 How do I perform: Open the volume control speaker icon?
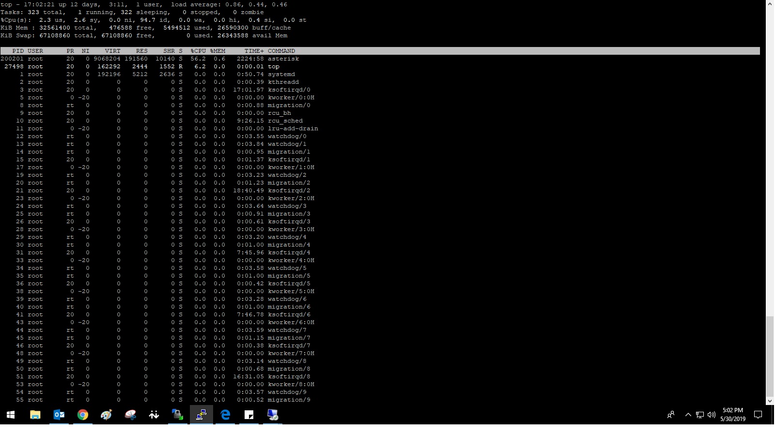click(x=711, y=415)
